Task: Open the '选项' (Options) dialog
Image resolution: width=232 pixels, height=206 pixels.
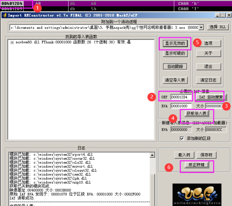Action: click(x=208, y=43)
